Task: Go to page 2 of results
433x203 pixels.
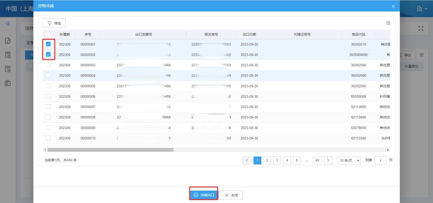Action: 267,160
